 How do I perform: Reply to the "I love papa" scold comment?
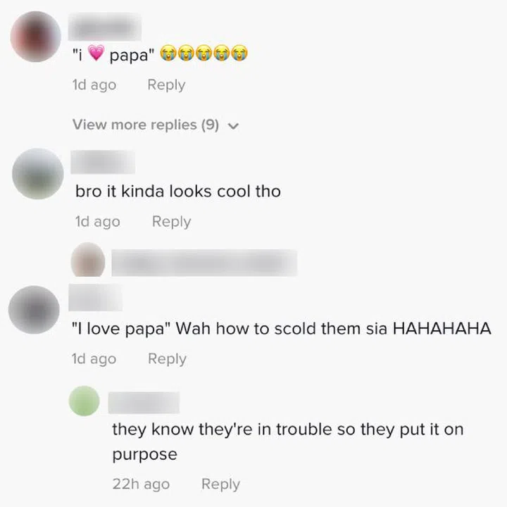click(167, 359)
